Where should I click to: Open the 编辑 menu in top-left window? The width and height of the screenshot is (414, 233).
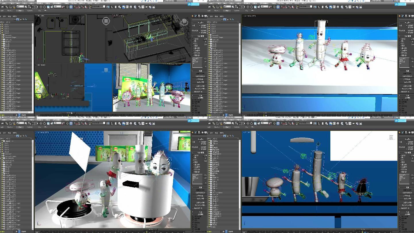4,3
